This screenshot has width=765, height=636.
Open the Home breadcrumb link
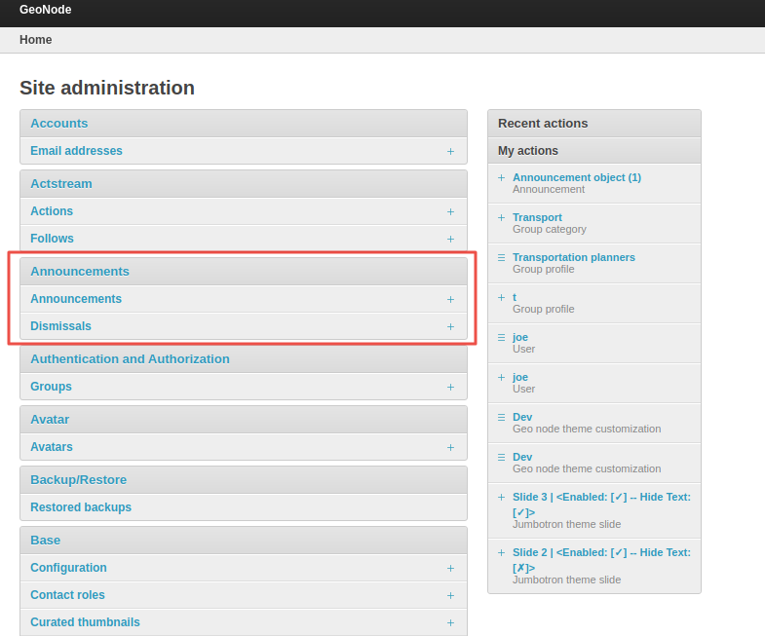tap(36, 40)
